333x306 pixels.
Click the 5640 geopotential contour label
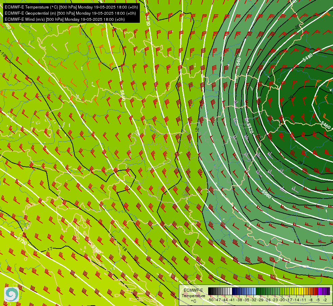tap(122, 95)
